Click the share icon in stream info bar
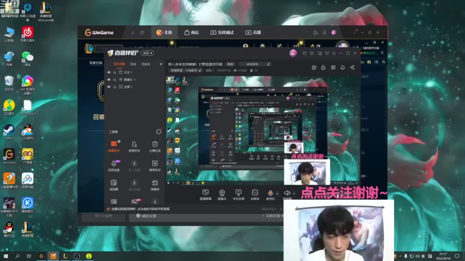The image size is (465, 261). [352, 67]
